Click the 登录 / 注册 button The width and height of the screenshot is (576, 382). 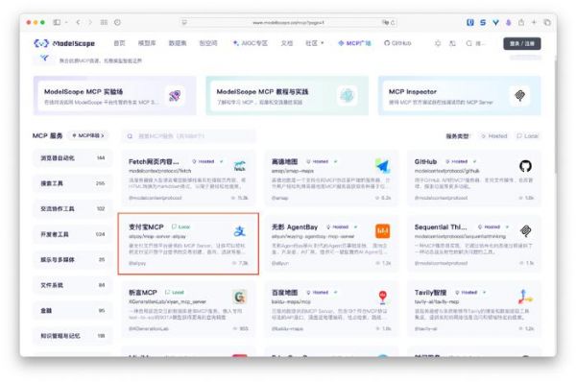click(522, 43)
